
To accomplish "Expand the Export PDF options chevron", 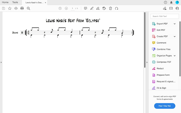I will [x=175, y=24].
